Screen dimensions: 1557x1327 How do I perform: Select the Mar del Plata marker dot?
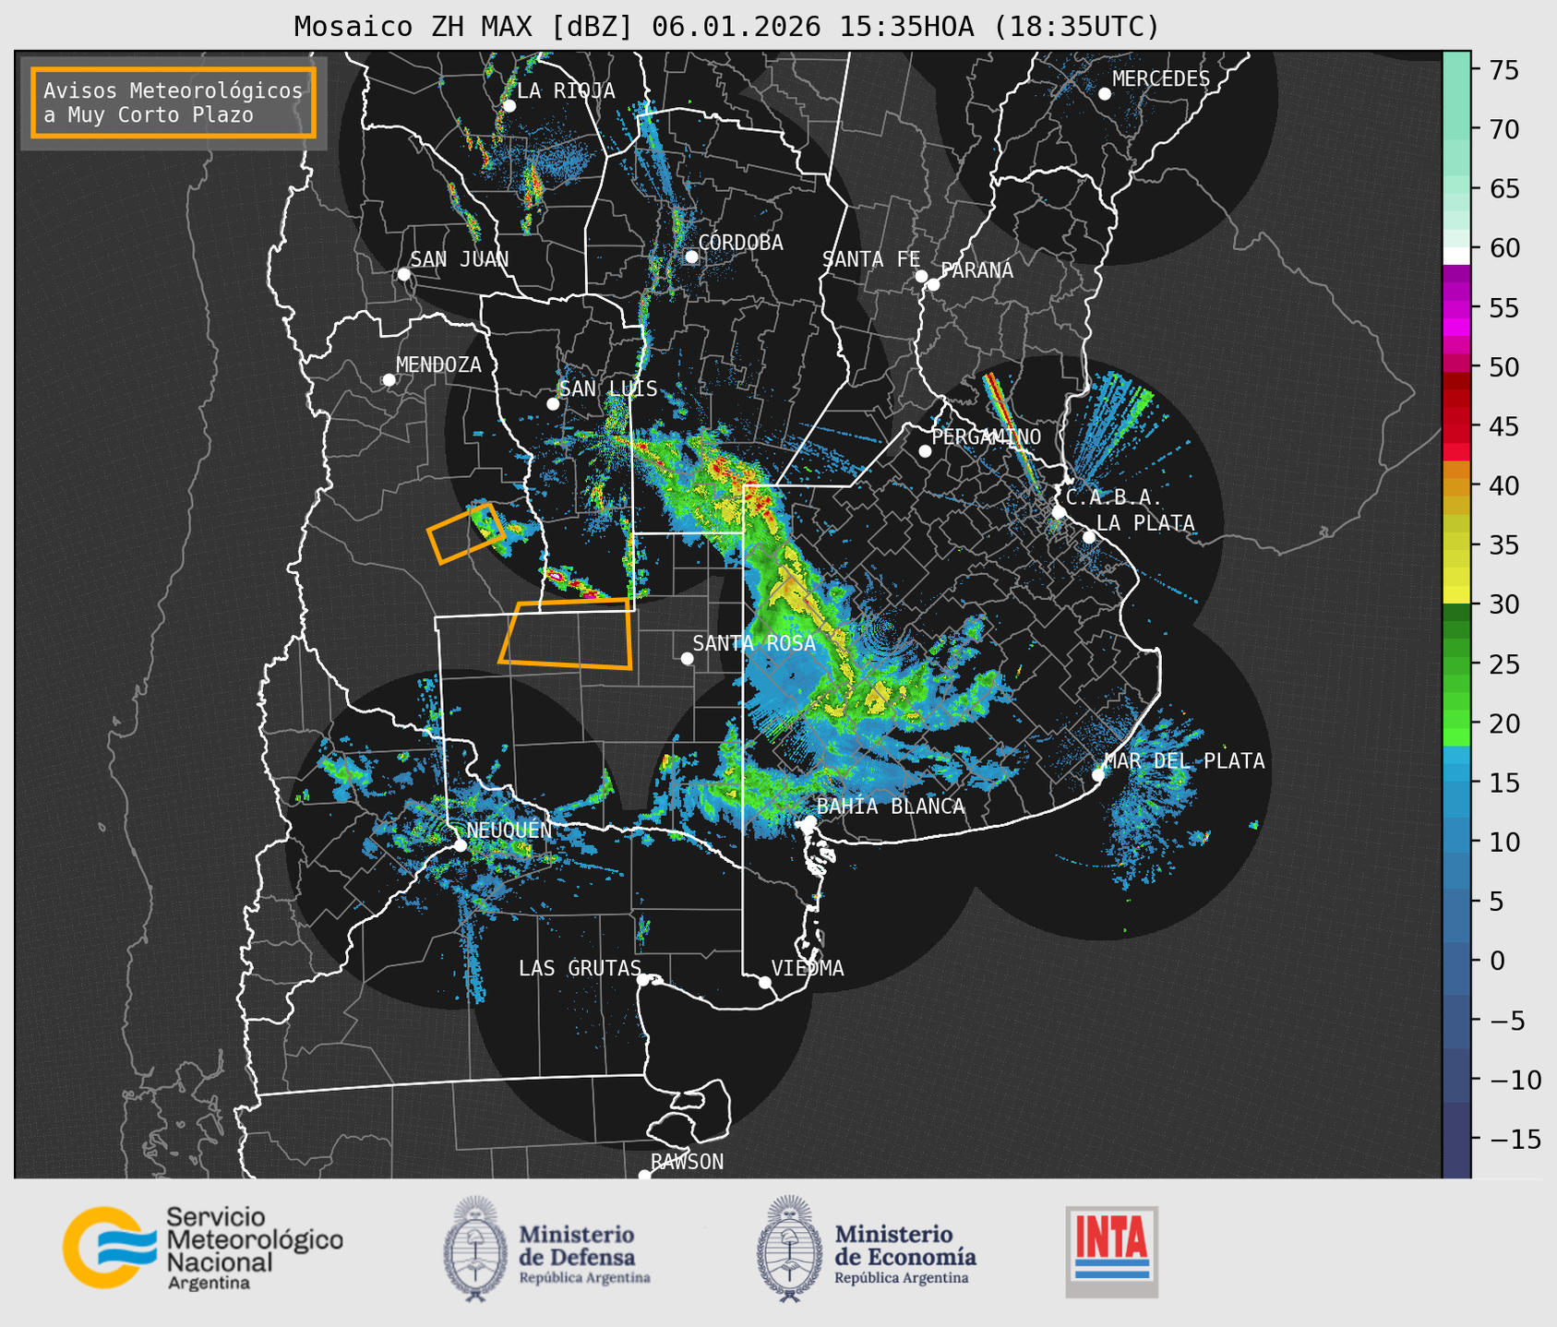1098,774
